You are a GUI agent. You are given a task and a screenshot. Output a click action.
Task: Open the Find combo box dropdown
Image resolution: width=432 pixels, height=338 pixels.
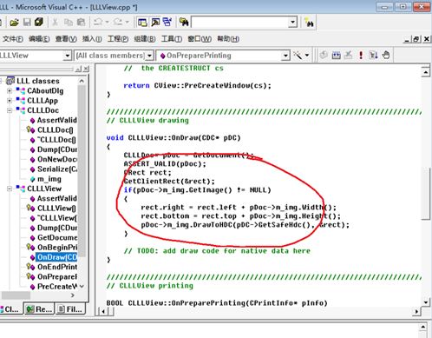point(293,23)
